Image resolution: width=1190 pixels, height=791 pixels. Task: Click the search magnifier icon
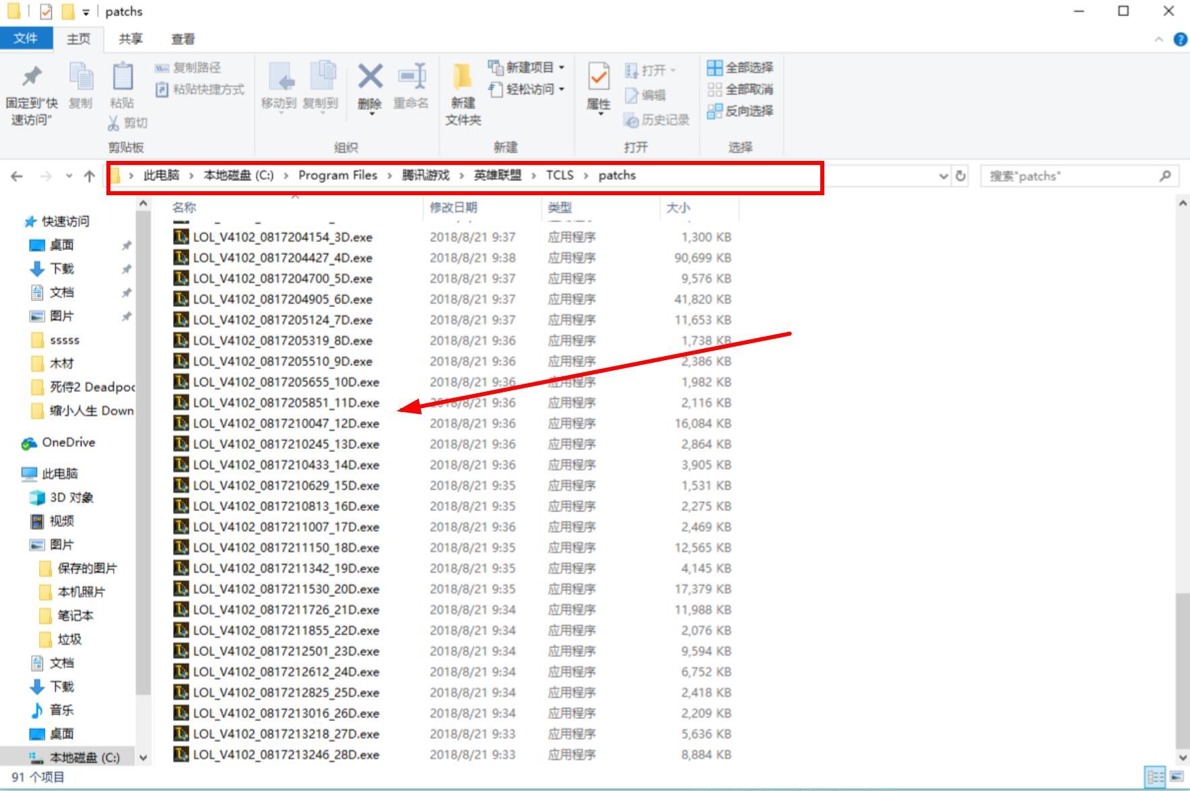tap(1165, 176)
